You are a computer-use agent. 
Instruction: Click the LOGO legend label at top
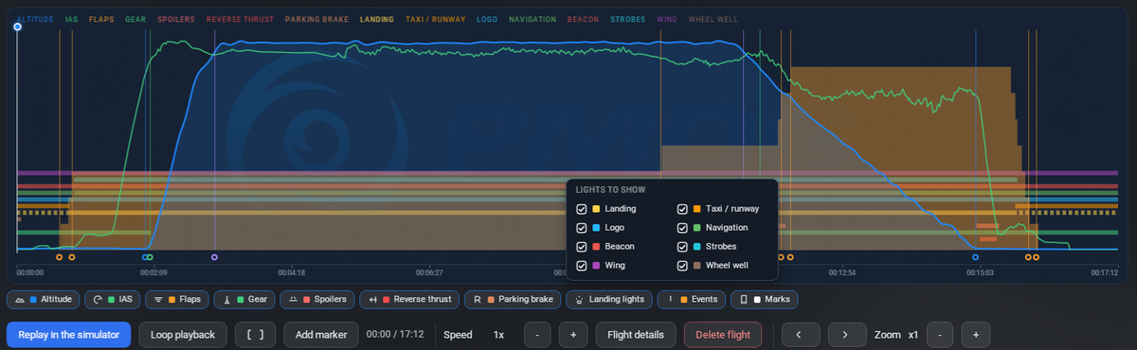pos(487,19)
